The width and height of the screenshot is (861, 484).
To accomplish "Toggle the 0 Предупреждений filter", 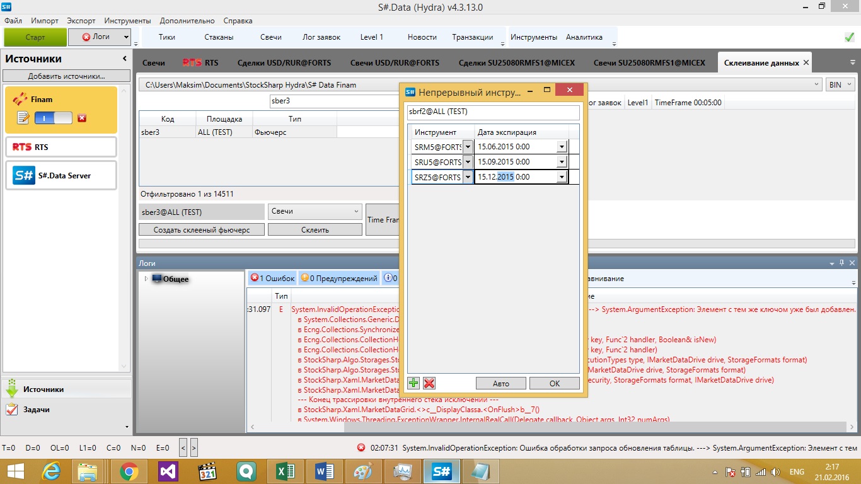I will click(338, 278).
